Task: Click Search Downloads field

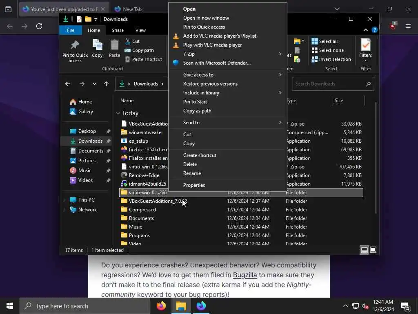Action: [x=333, y=84]
